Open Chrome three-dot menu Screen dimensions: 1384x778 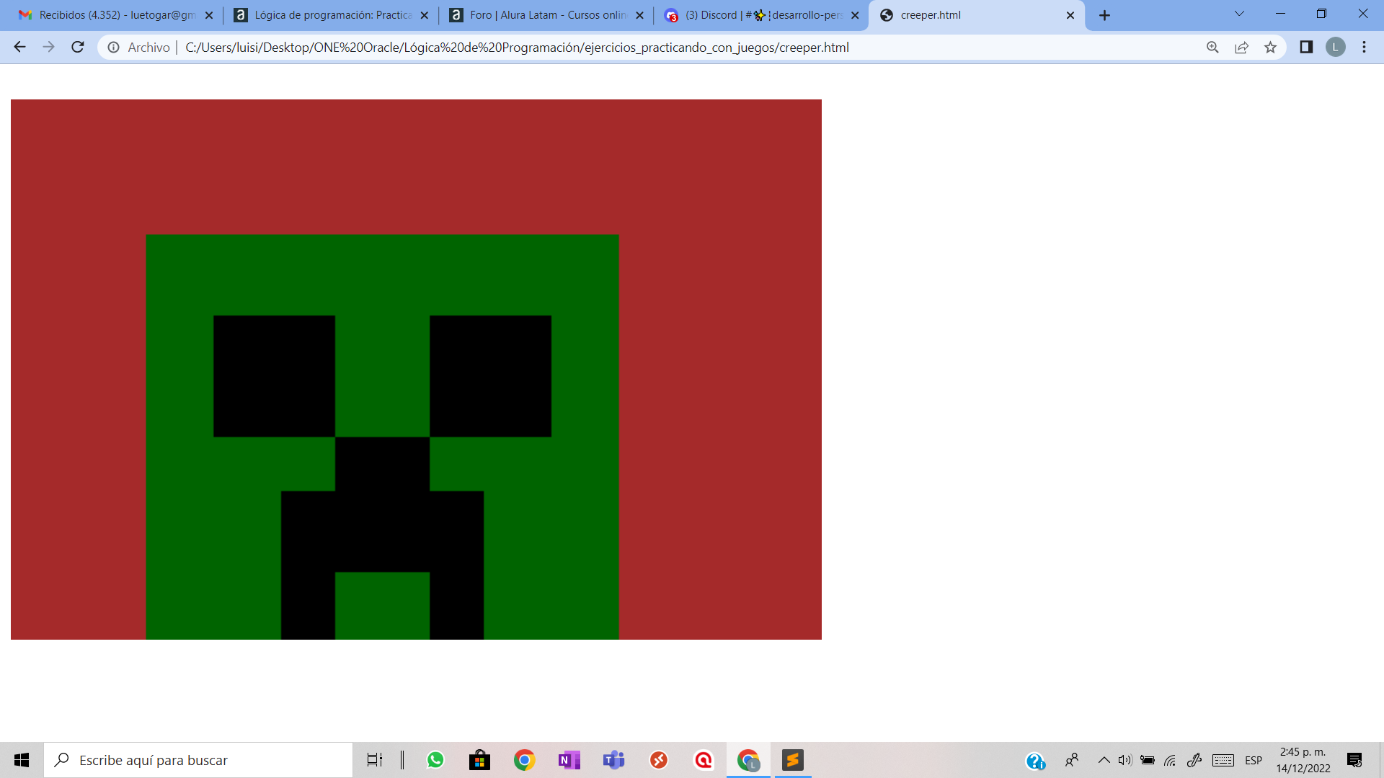coord(1364,47)
